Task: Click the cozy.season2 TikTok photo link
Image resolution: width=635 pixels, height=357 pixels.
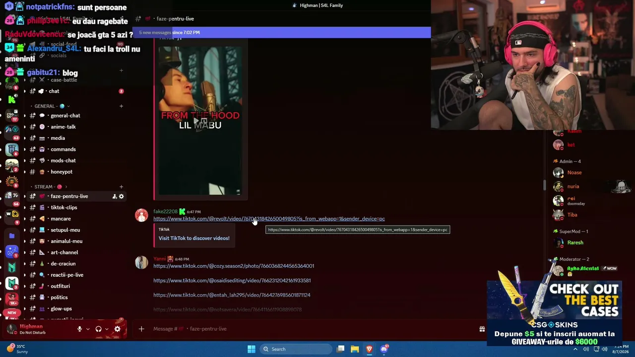Action: click(234, 266)
